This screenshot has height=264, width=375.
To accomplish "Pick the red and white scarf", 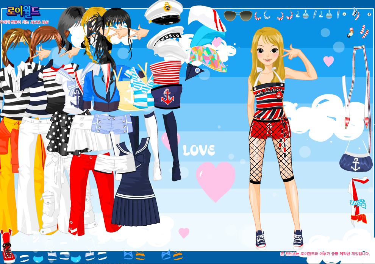I will pyautogui.click(x=358, y=201).
